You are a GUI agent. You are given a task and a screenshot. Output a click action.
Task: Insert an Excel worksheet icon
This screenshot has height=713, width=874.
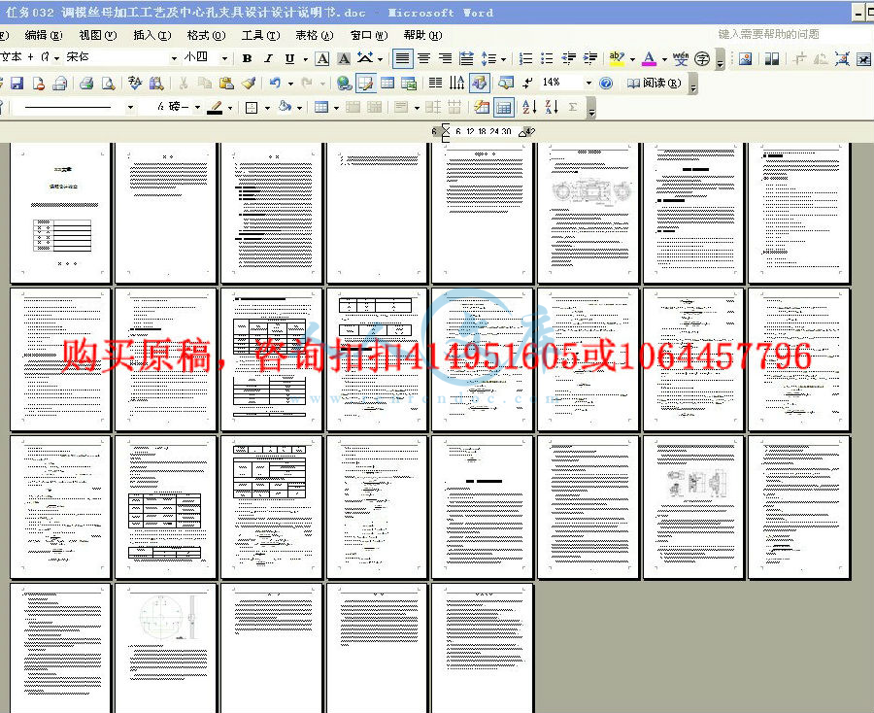coord(409,84)
